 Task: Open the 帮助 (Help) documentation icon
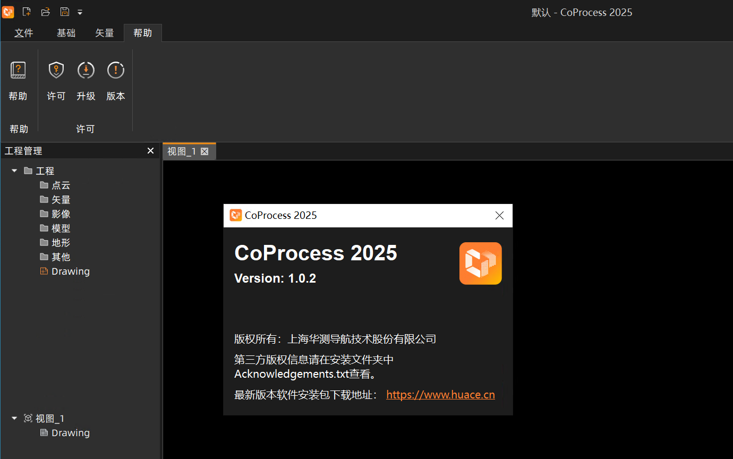[x=18, y=70]
